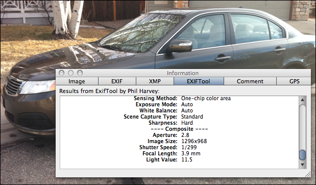Viewport: 316px width, 185px height.
Task: Minimize the Information window
Action: click(70, 73)
